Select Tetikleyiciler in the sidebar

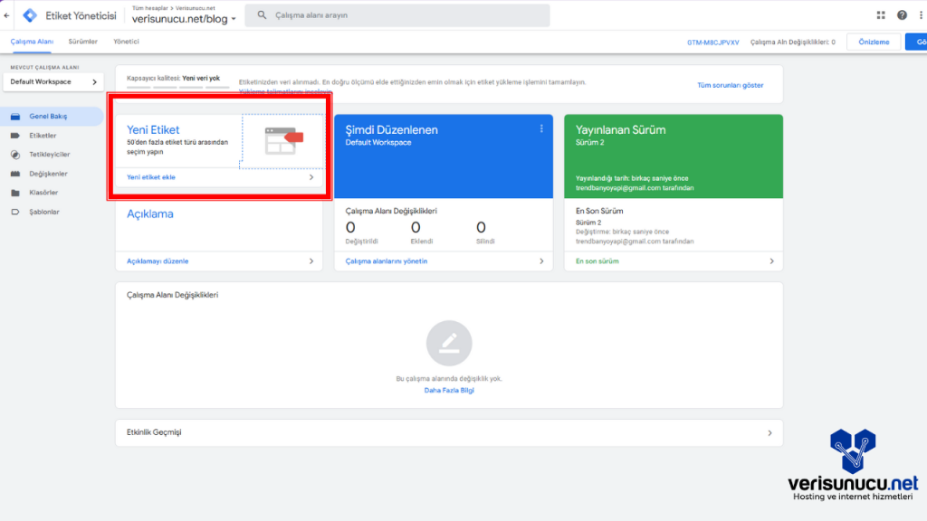pos(50,154)
